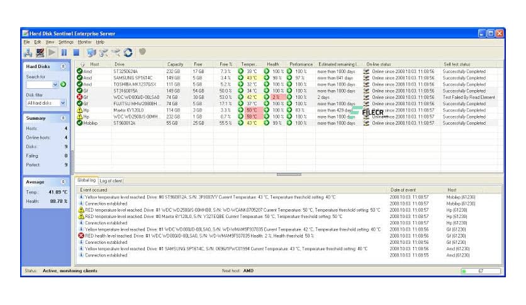Click the red error icon in global log

(81, 236)
